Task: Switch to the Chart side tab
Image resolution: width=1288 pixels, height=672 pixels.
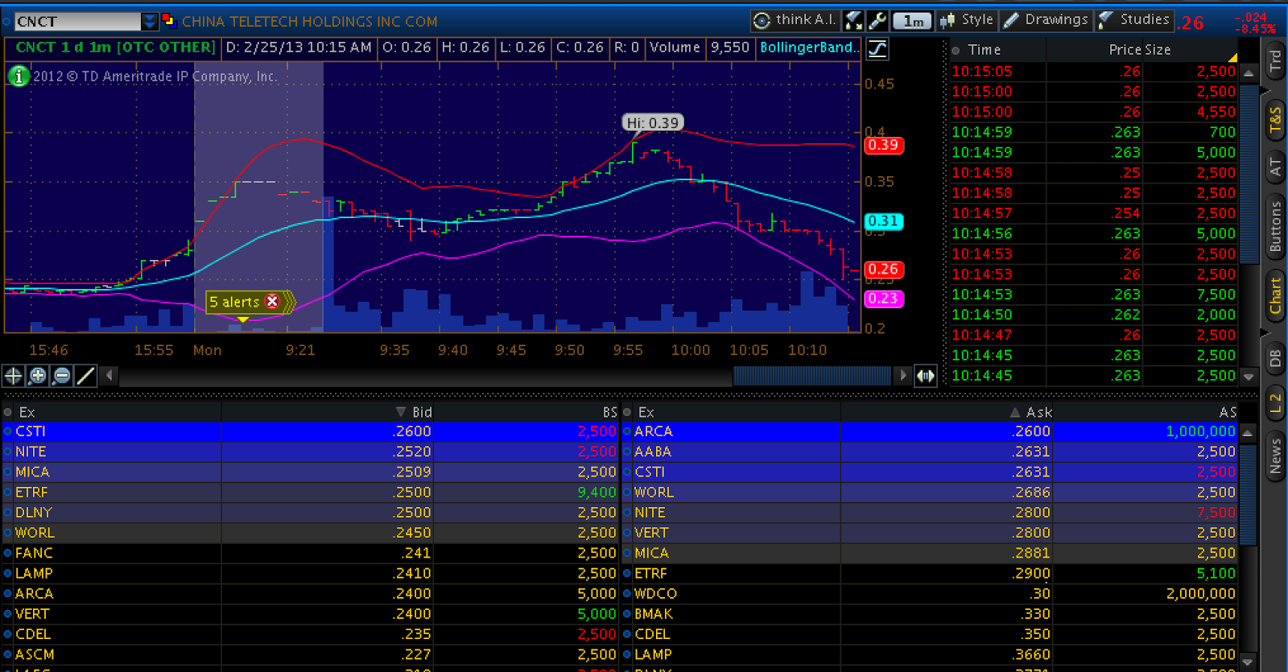Action: (1275, 295)
